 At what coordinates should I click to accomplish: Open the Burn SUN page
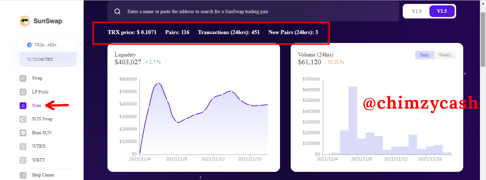[42, 133]
